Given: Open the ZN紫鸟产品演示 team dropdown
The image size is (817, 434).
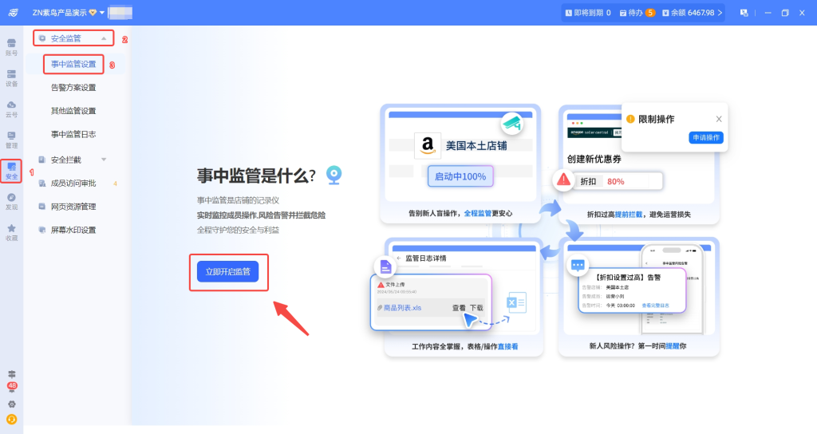Looking at the screenshot, I should (69, 13).
